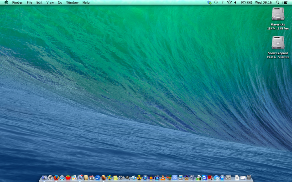The height and width of the screenshot is (182, 292).
Task: Launch the brown bean icon app
Action: click(104, 177)
